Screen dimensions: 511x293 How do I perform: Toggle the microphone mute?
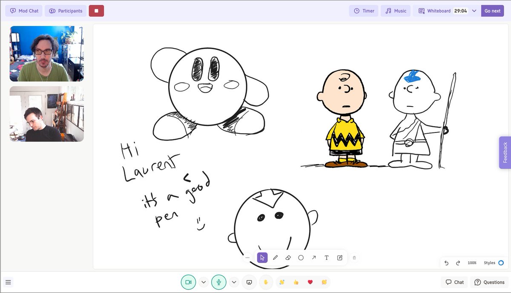[x=219, y=282]
